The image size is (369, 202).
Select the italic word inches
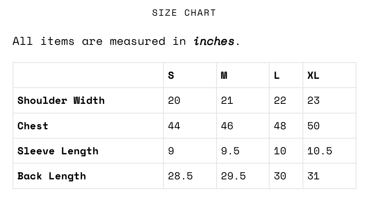214,41
